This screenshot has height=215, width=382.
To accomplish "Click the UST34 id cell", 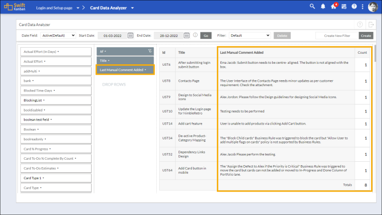I will [167, 138].
